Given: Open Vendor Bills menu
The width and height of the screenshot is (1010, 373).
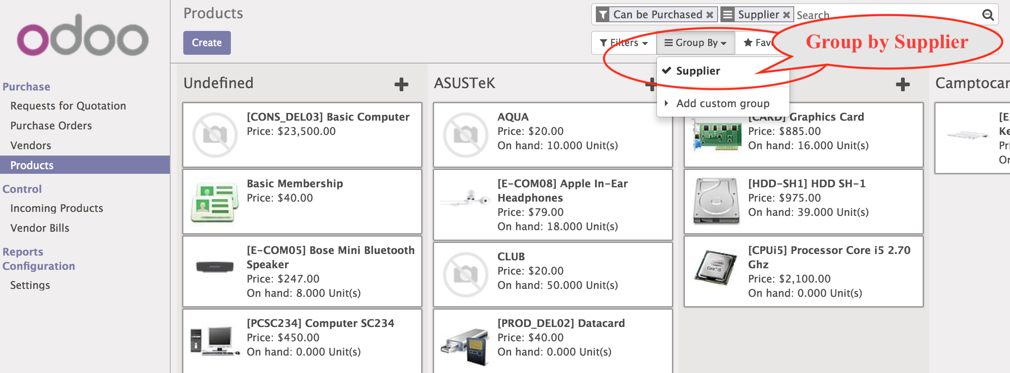Looking at the screenshot, I should click(x=40, y=228).
